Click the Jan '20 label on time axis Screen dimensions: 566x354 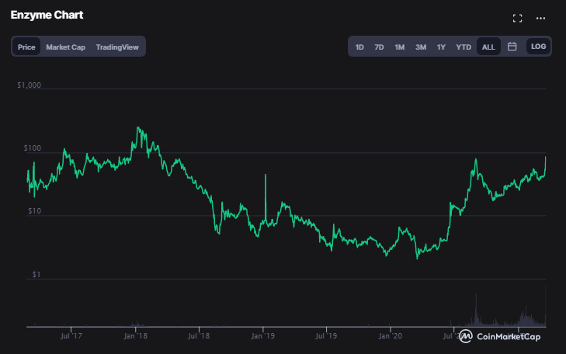pos(390,336)
